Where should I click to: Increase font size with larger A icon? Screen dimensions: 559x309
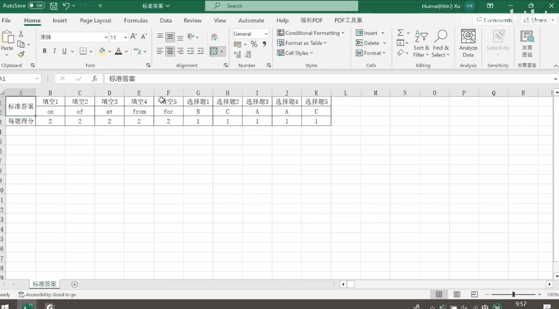click(133, 37)
